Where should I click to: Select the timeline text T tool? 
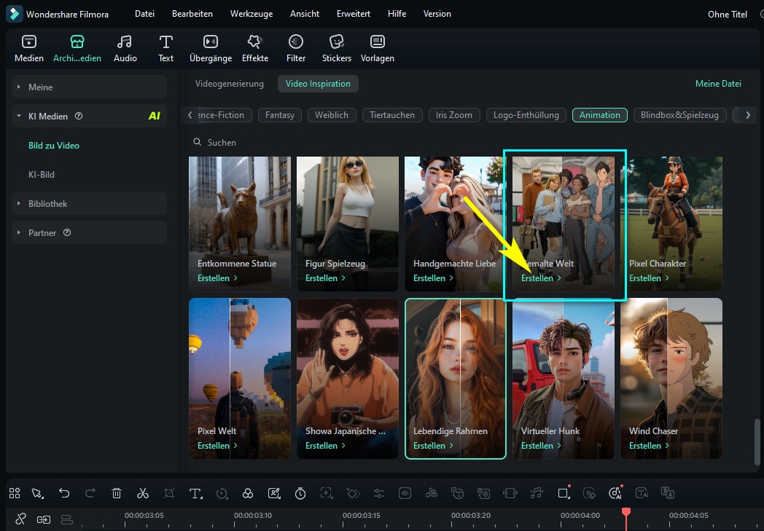195,493
